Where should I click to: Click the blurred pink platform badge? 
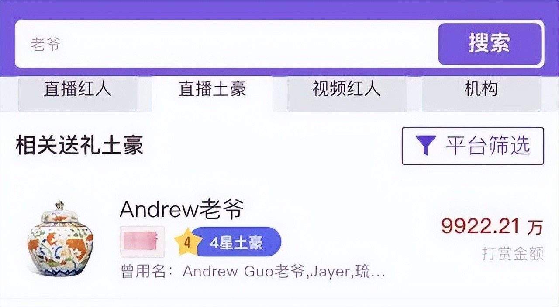tap(142, 242)
